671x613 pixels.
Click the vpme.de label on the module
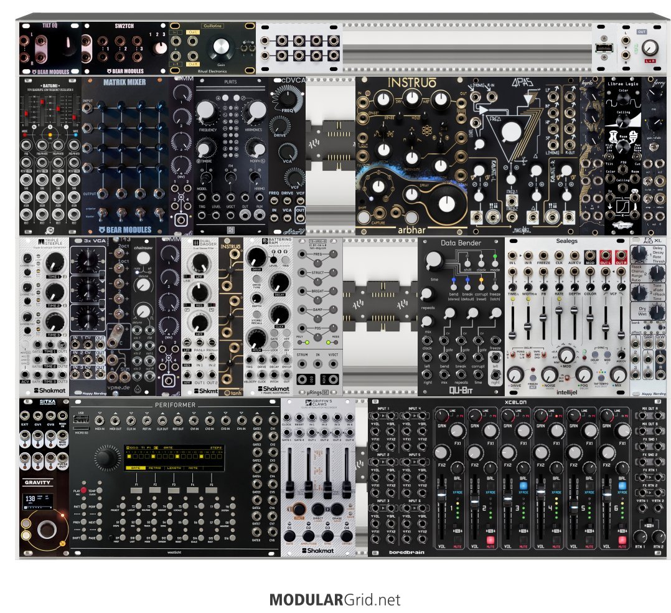point(118,387)
